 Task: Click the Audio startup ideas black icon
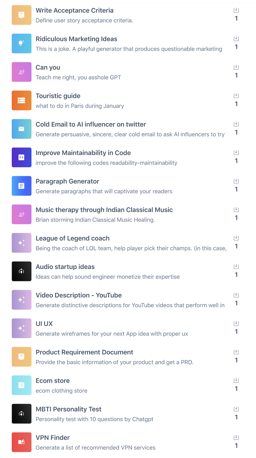(x=21, y=271)
